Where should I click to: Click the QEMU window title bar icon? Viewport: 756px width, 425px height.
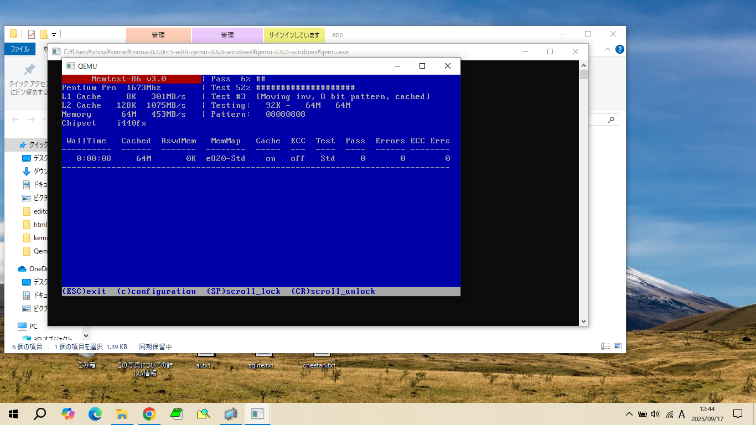pos(70,66)
